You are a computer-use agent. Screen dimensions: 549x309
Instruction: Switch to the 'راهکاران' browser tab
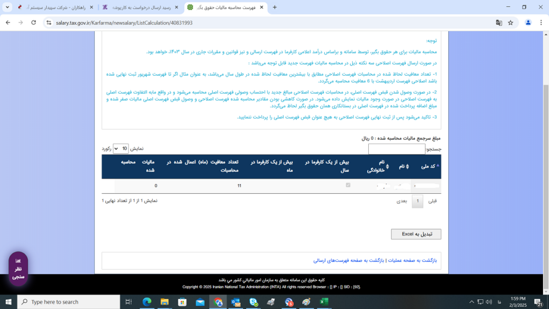(x=54, y=8)
